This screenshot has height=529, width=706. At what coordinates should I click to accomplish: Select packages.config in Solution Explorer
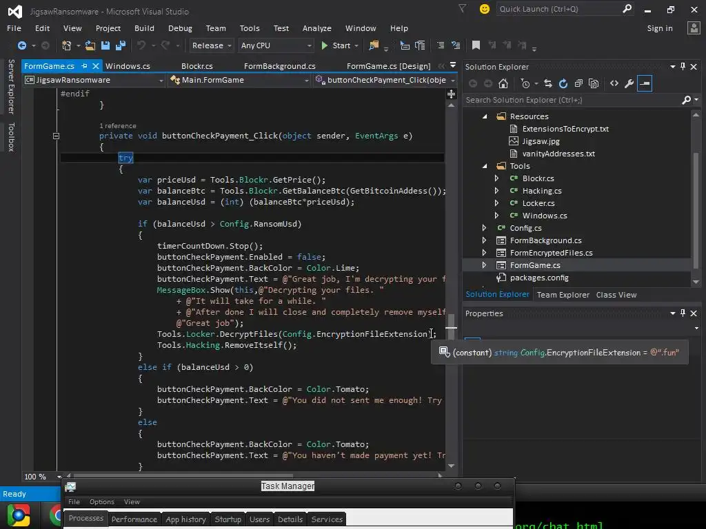[x=539, y=278]
